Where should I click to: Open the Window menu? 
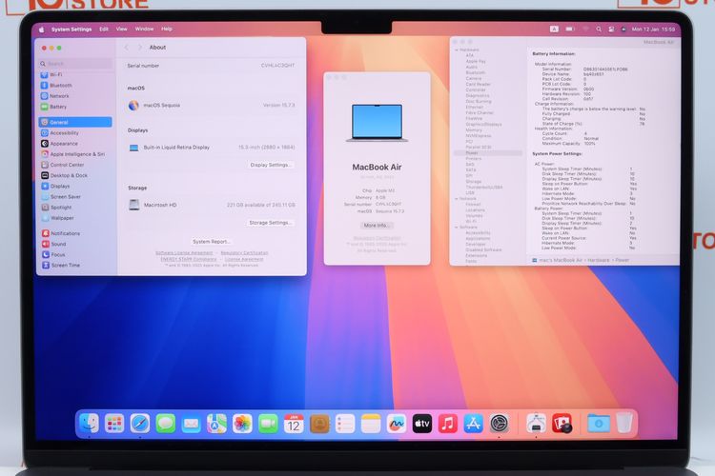(x=144, y=30)
